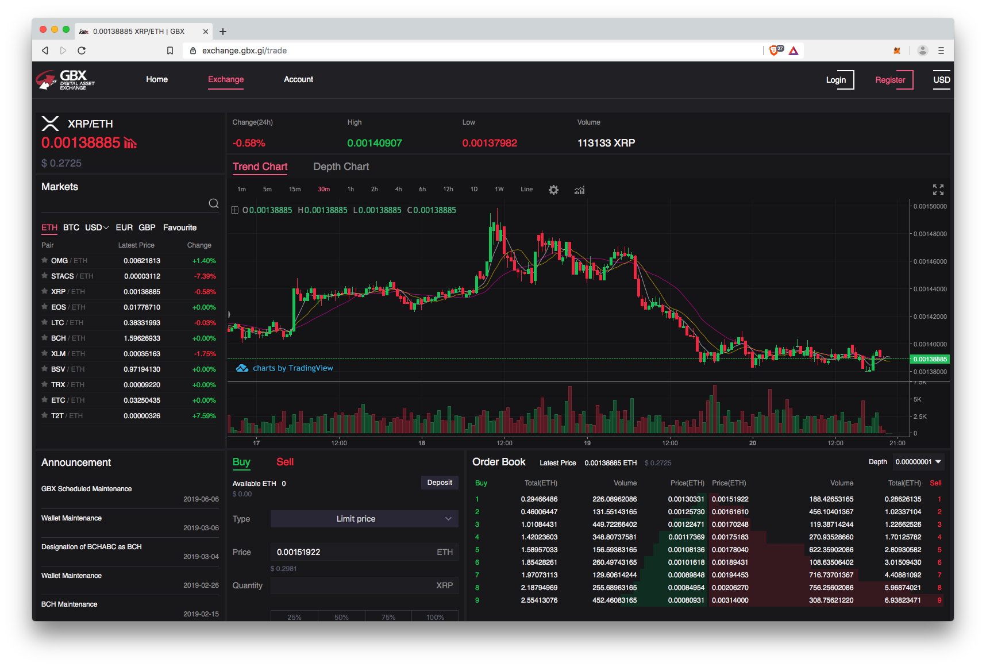Screen dimensions: 986x667
Task: Open the Limit price type dropdown
Action: pyautogui.click(x=364, y=519)
